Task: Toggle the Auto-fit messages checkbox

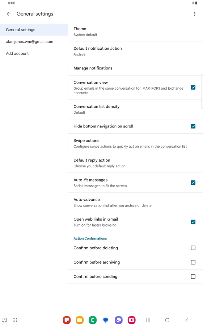Action: click(193, 183)
